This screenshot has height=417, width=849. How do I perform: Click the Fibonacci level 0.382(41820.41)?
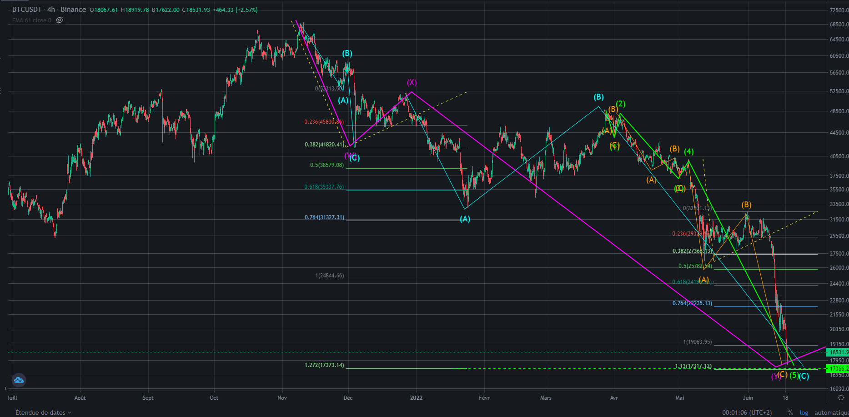coord(324,145)
